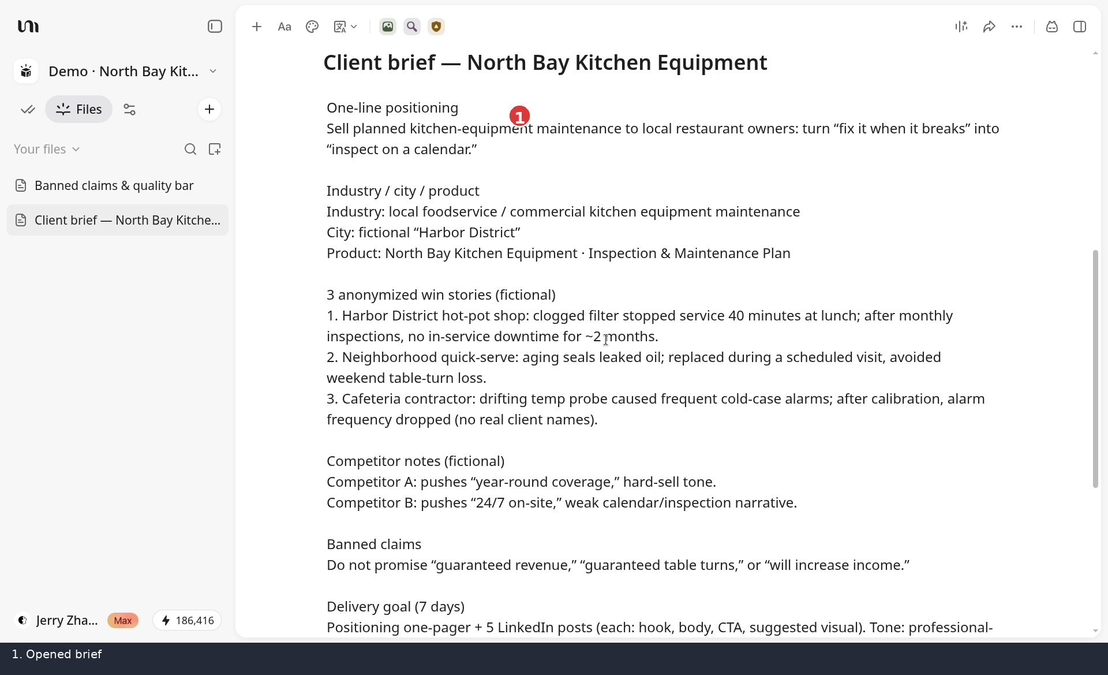Click the Demo workspace avatar icon

click(x=26, y=71)
